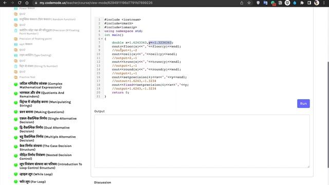
Task: Open the blue water drop extension
Action: pos(295,3)
